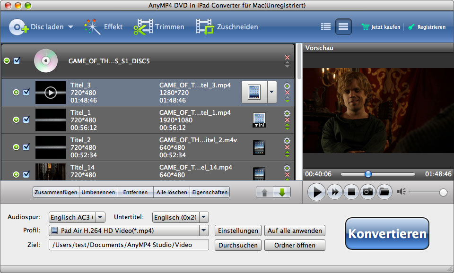The height and width of the screenshot is (273, 454).
Task: Uncheck the Titel_1 checkbox
Action: tap(26, 119)
